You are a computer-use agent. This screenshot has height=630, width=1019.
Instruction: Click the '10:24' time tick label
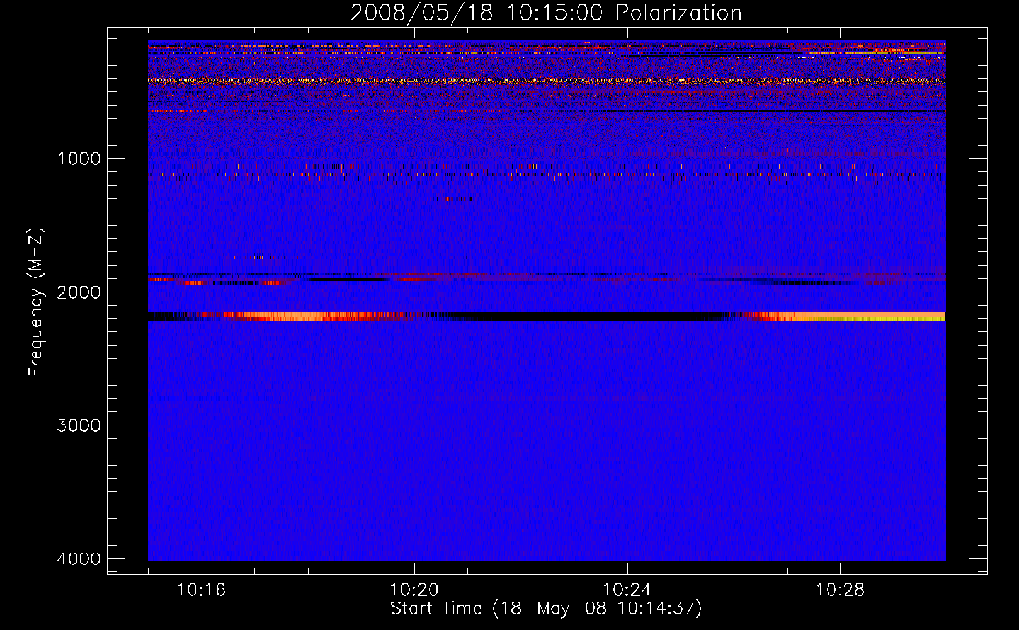point(627,590)
